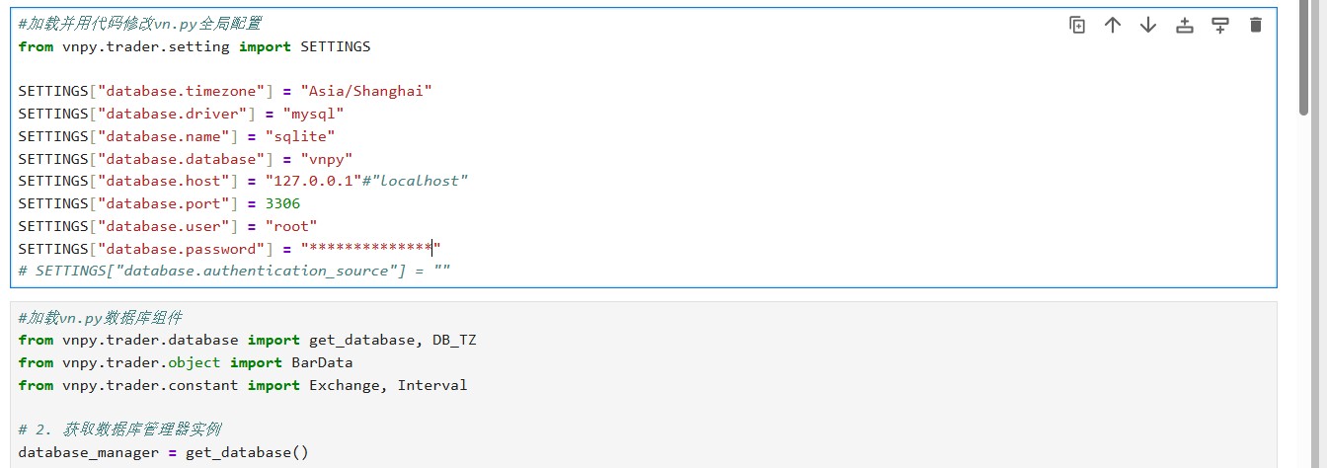Click the "mysql" driver string
The image size is (1327, 468).
[313, 114]
